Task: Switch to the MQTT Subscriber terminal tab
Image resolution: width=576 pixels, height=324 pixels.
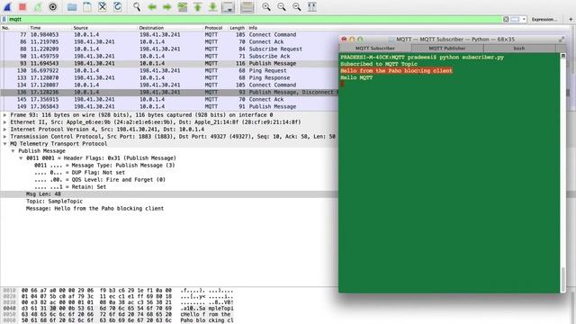Action: pyautogui.click(x=375, y=48)
